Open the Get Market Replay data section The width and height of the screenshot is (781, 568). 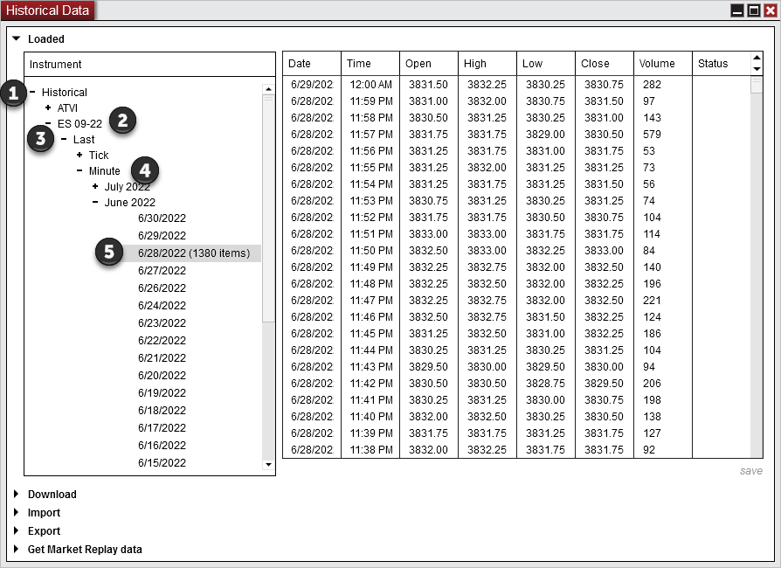click(x=16, y=550)
